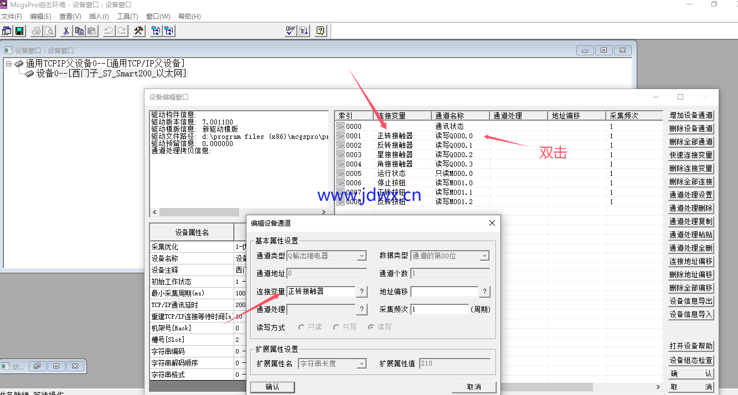This screenshot has width=738, height=395.
Task: Open the toolbox hammer icon
Action: pos(139,31)
